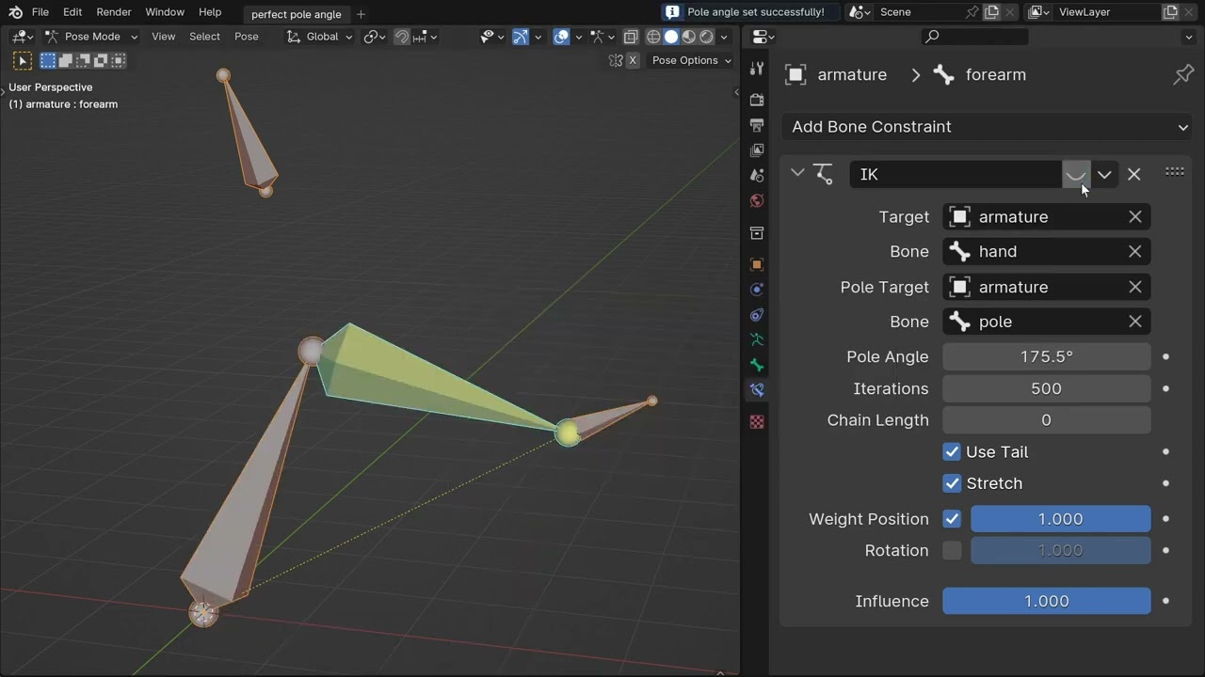Open the Add Bone Constraint dropdown

tap(987, 127)
